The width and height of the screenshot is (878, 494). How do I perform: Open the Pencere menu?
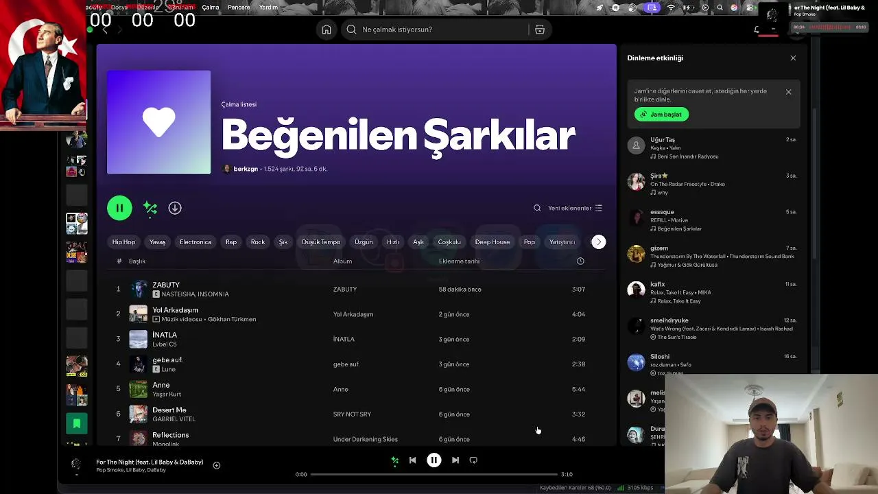point(239,8)
